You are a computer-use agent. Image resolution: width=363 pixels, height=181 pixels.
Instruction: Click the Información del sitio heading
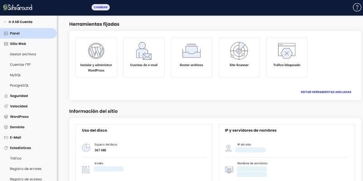click(93, 111)
